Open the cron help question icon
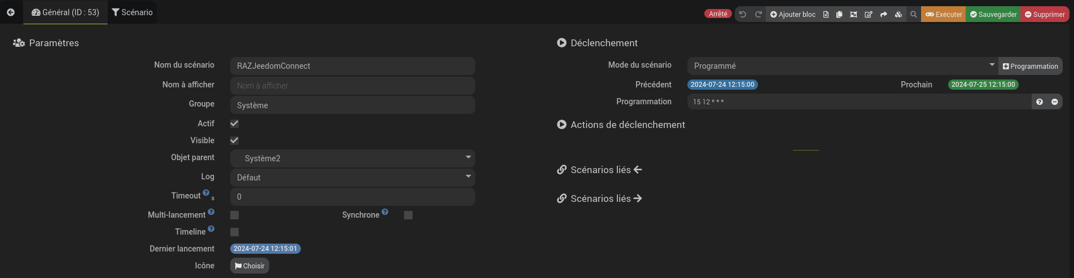Image resolution: width=1074 pixels, height=278 pixels. pos(1040,102)
